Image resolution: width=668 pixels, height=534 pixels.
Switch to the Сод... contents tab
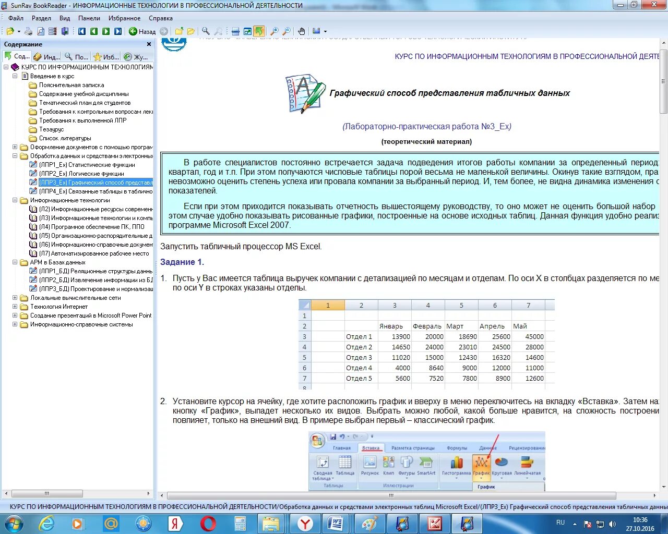coord(17,56)
